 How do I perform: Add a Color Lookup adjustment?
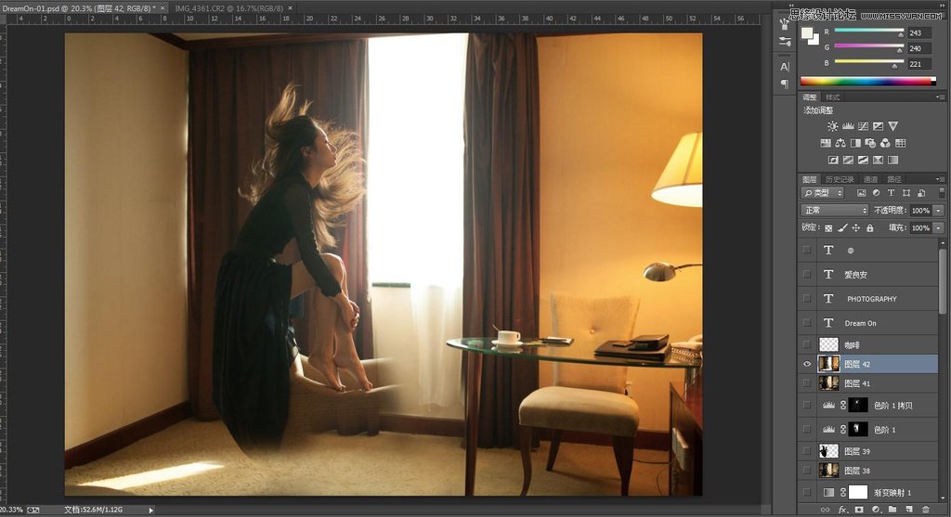click(x=900, y=143)
